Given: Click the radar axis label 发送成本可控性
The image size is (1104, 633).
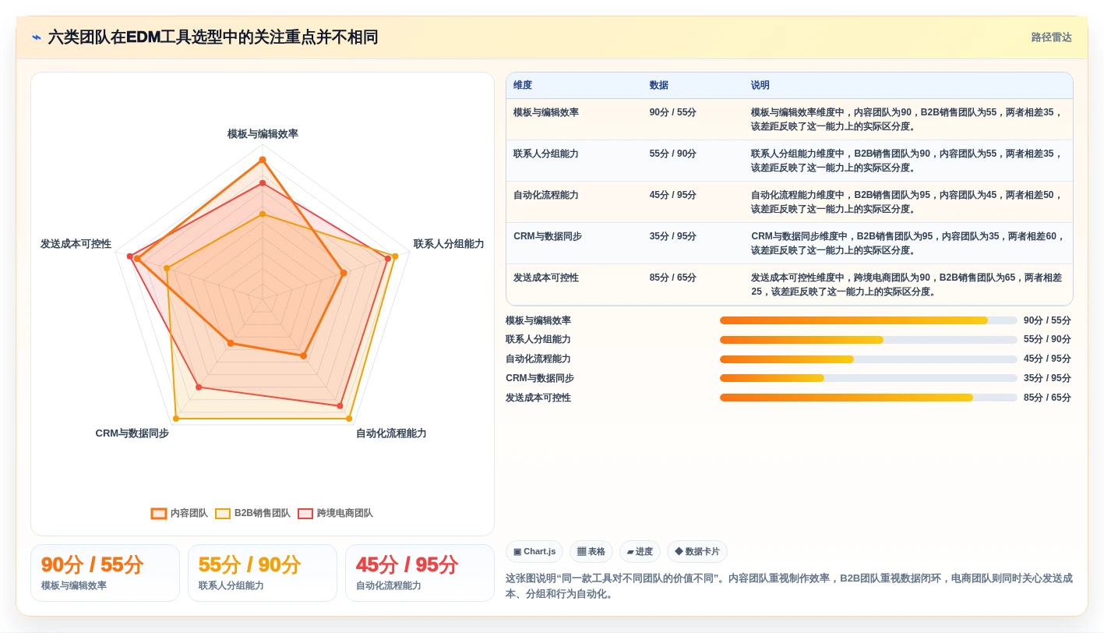Looking at the screenshot, I should coord(76,244).
